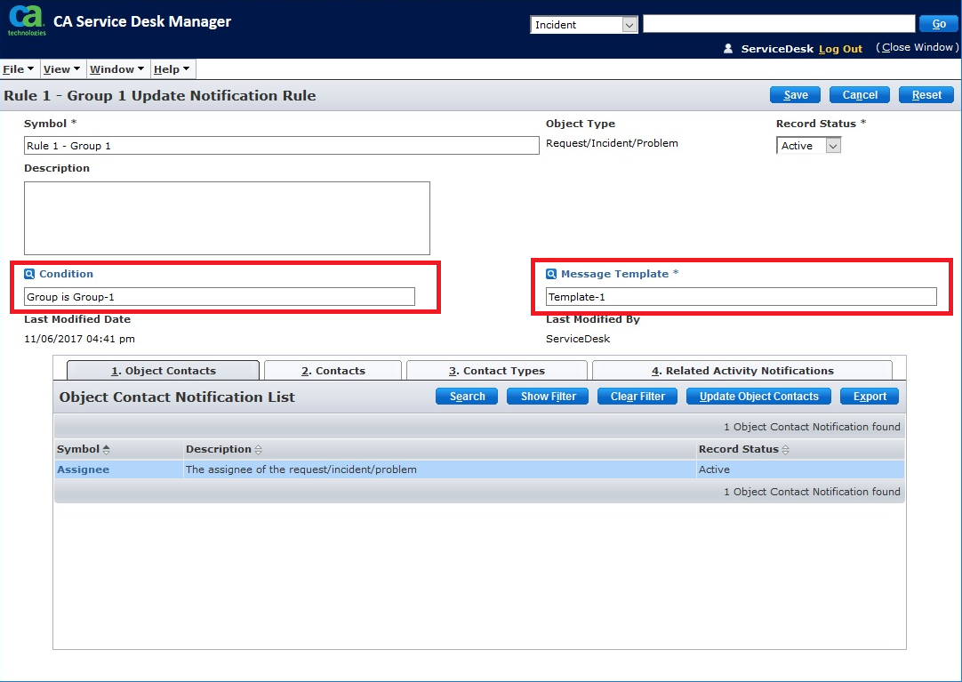
Task: Open the Assignee link in the list
Action: [83, 469]
